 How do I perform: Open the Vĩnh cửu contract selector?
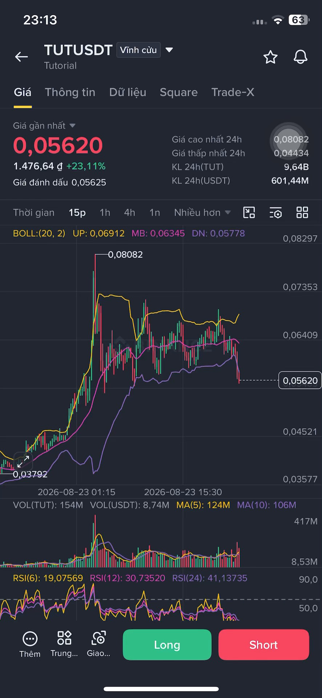click(138, 50)
